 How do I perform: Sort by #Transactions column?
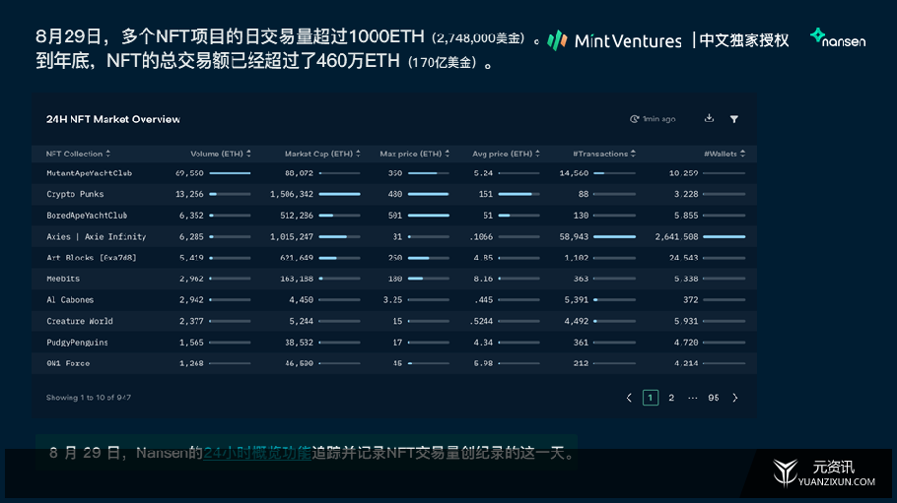click(604, 154)
